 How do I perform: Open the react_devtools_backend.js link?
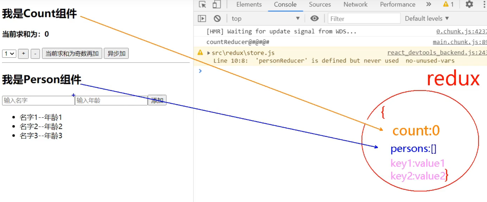point(437,53)
